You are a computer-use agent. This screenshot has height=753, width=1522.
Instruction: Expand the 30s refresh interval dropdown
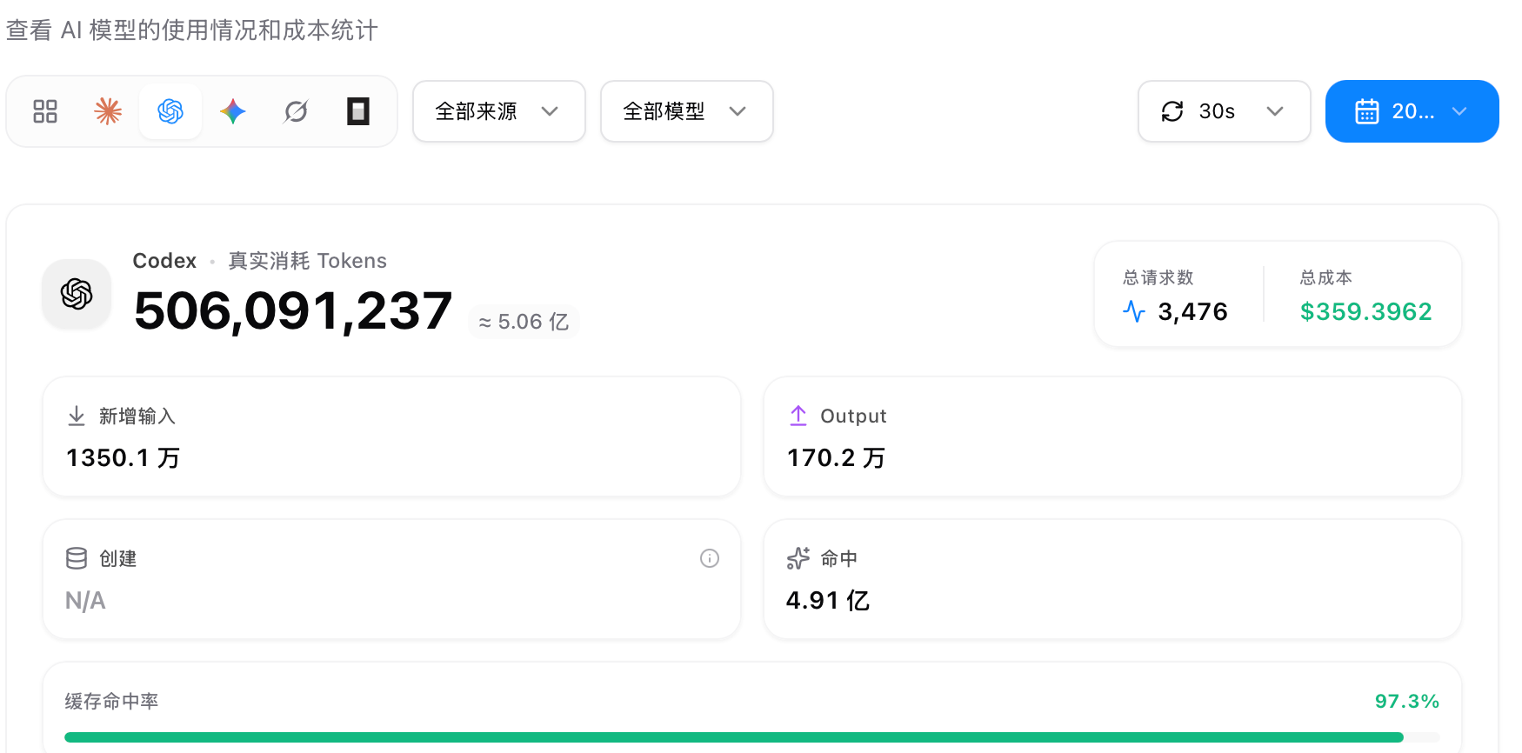[x=1225, y=111]
